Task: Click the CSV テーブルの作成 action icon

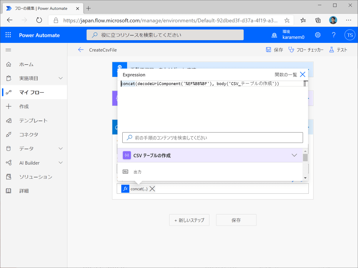Action: (127, 155)
